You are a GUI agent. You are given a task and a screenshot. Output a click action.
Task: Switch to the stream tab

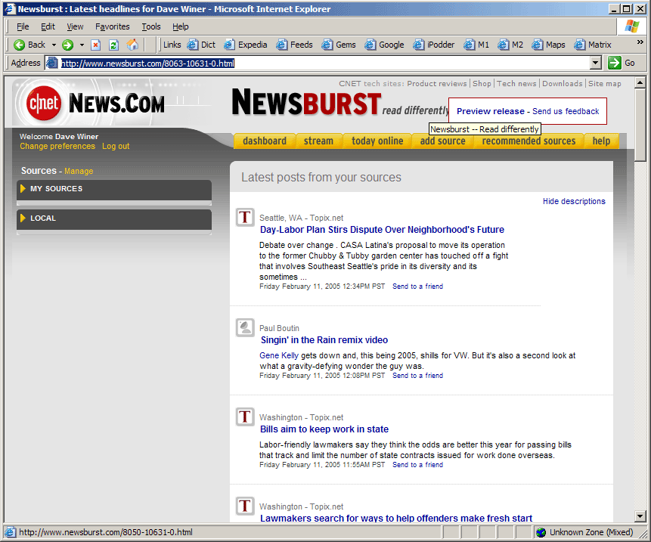click(x=318, y=141)
